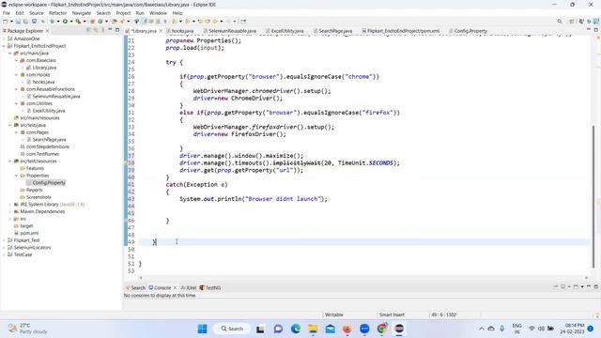601x338 pixels.
Task: Open Task View from taskbar
Action: [261, 329]
